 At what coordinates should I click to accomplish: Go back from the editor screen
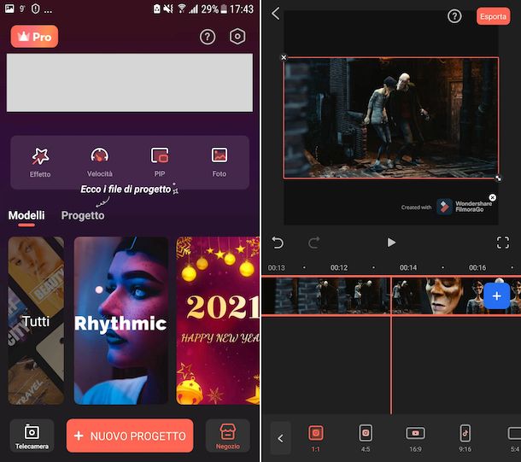coord(276,14)
